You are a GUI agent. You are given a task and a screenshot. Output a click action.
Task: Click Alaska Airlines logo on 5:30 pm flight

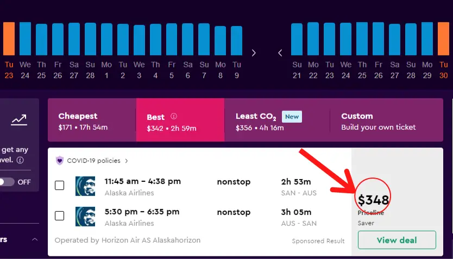click(x=85, y=217)
